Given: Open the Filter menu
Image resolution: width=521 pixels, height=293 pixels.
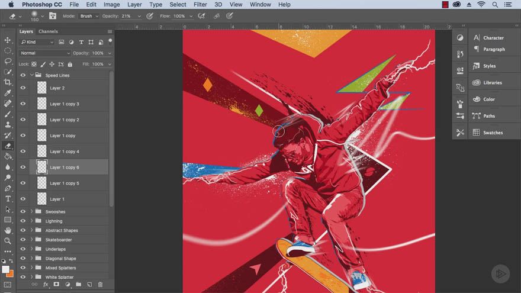Looking at the screenshot, I should pos(200,5).
